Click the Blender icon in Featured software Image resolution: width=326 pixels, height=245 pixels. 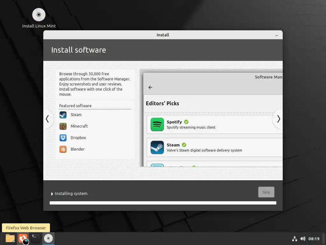point(63,149)
